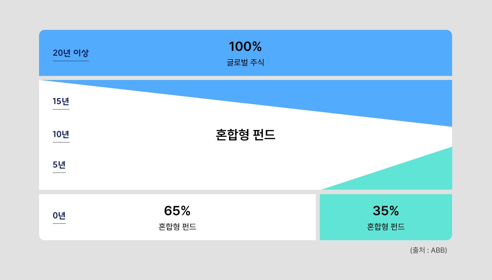Click the 35% figure

tap(386, 211)
